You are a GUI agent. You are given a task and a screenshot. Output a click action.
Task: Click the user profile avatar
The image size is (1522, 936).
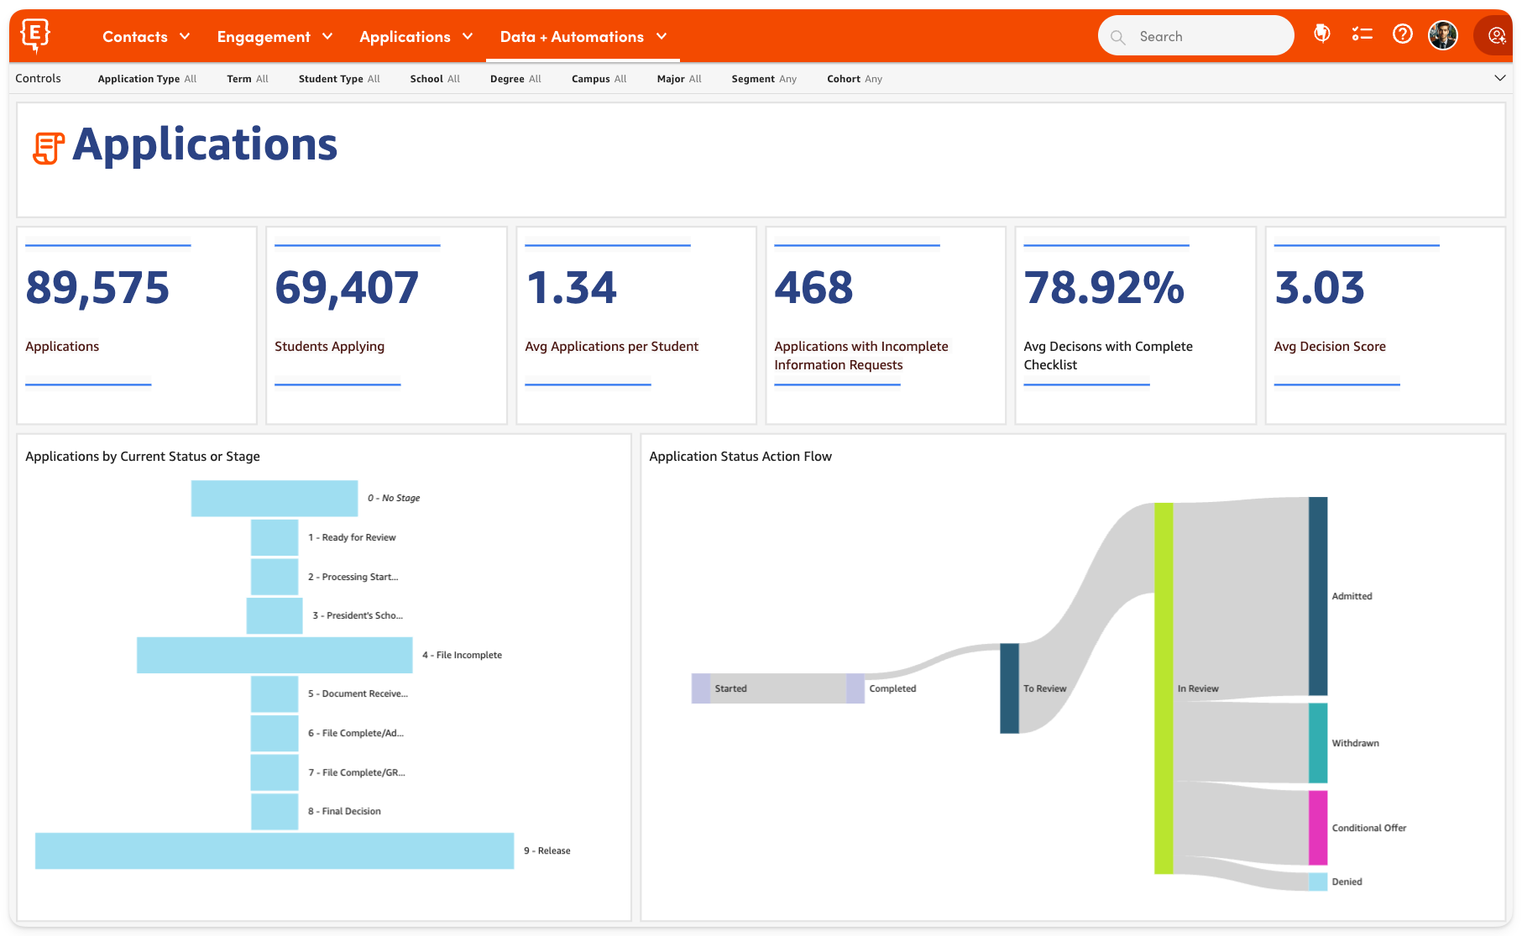(1442, 35)
